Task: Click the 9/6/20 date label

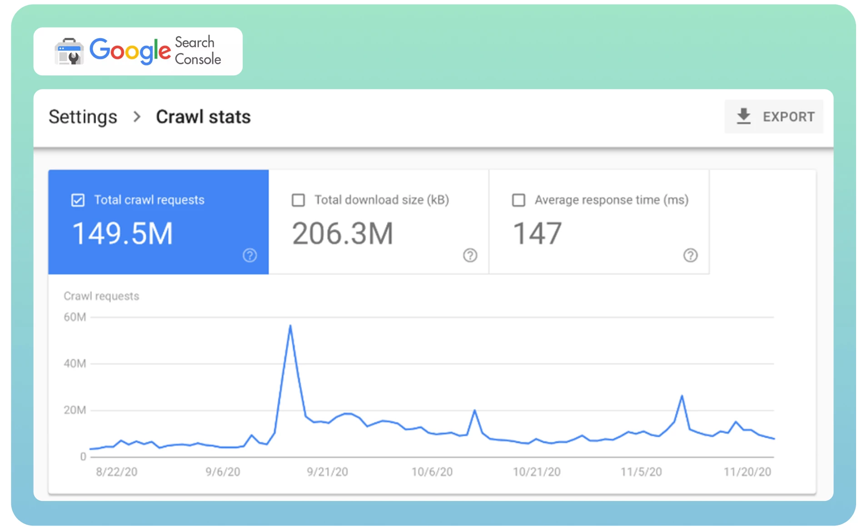Action: 223,472
